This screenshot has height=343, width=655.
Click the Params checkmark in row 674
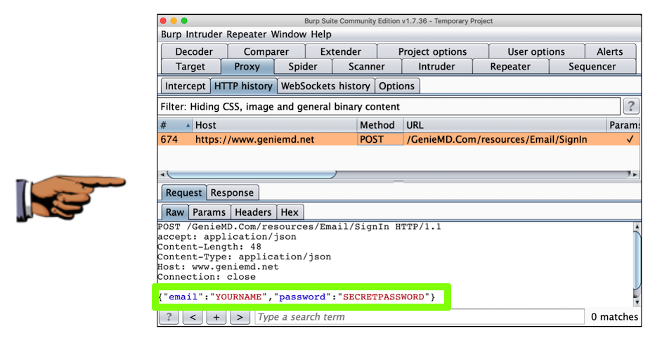(x=630, y=139)
